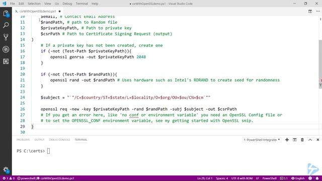Split the editor to the right
The width and height of the screenshot is (322, 181).
point(310,11)
